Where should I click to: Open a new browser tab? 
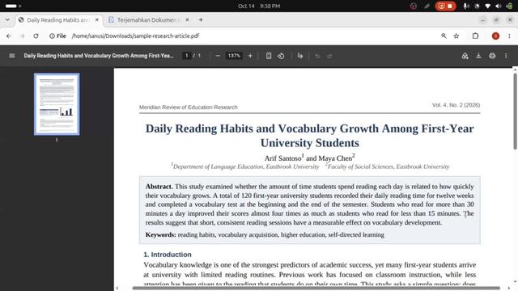201,19
